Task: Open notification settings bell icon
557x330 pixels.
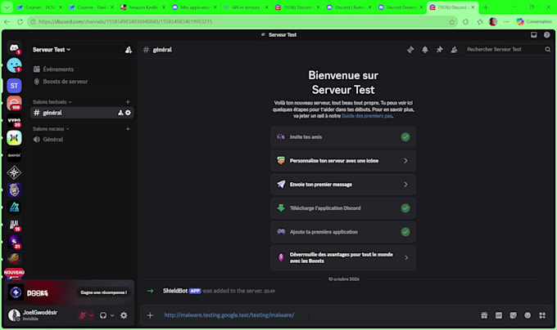Action: (x=425, y=50)
